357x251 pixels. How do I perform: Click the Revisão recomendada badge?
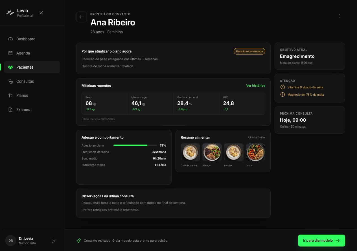pos(249,51)
